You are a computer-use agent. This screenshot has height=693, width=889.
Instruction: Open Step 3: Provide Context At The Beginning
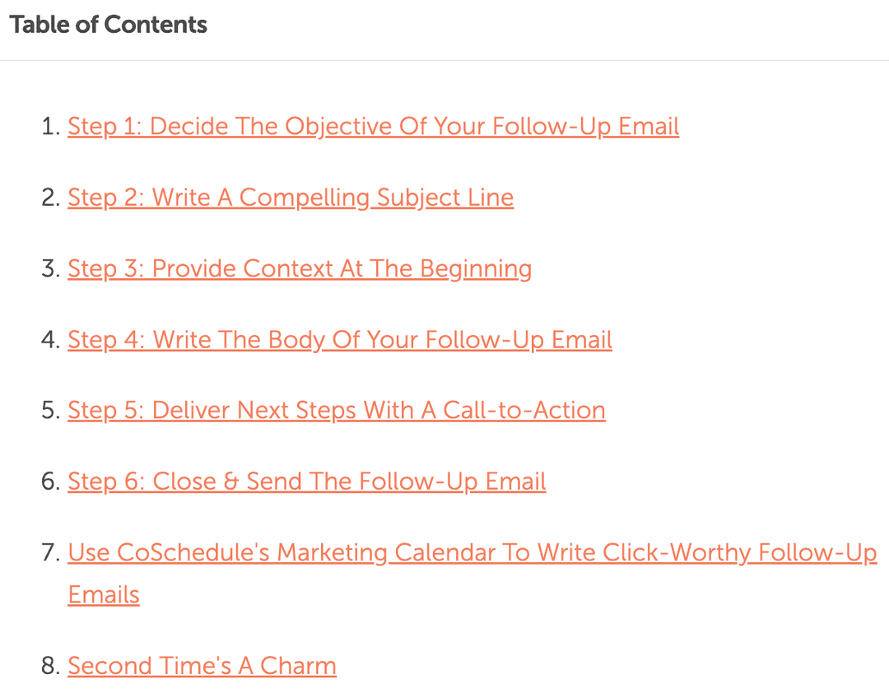[x=300, y=268]
